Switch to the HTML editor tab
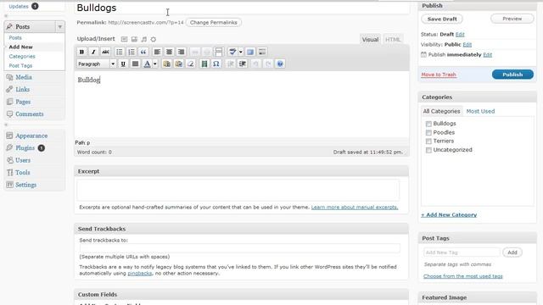Image resolution: width=543 pixels, height=305 pixels. 393,40
